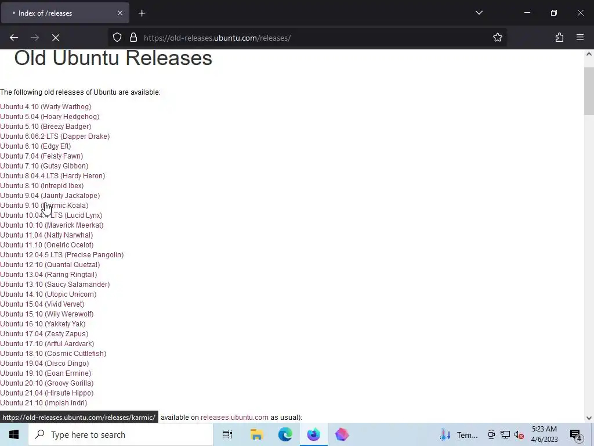Open the pink gem app in taskbar
The width and height of the screenshot is (594, 446).
342,434
